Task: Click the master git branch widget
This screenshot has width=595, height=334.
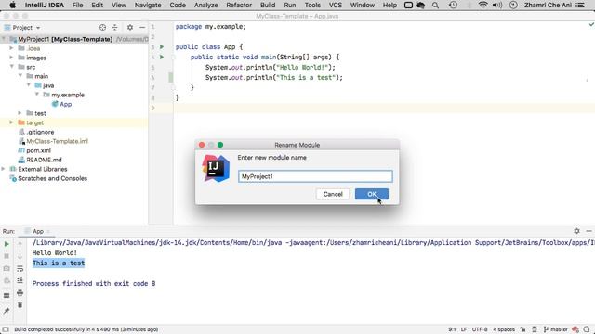Action: click(556, 329)
